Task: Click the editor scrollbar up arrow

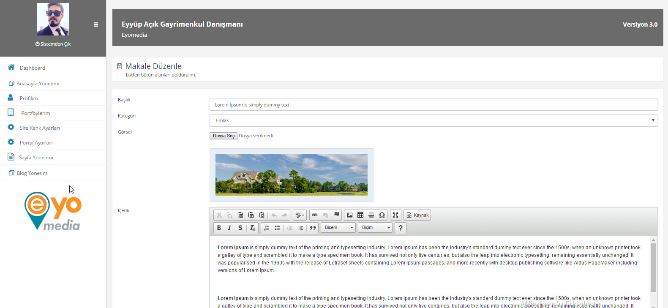Action: tap(653, 240)
